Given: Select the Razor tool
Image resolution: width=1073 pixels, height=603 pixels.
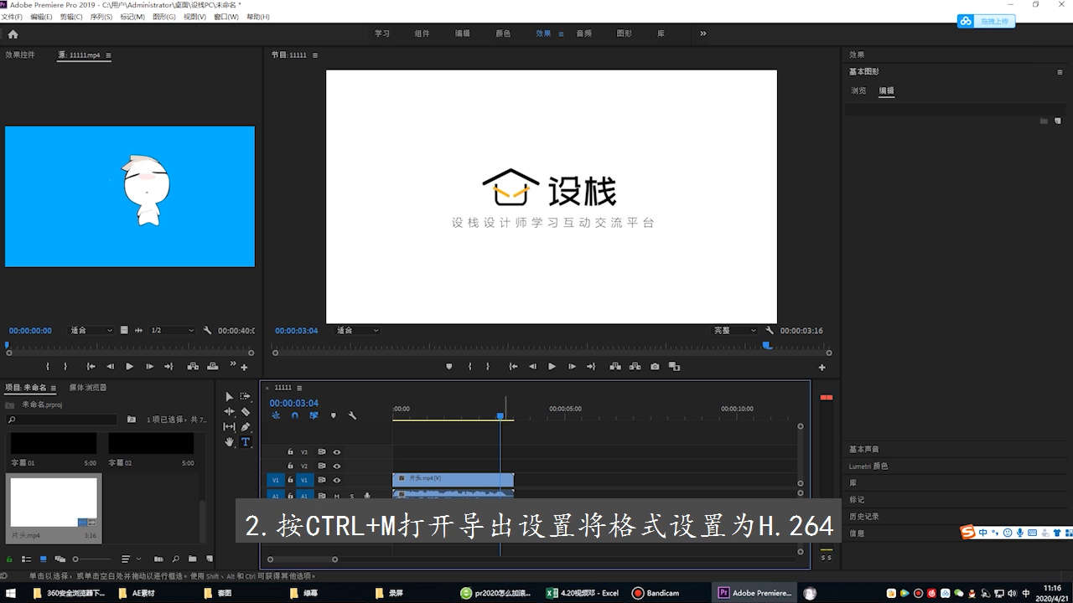Looking at the screenshot, I should [246, 411].
